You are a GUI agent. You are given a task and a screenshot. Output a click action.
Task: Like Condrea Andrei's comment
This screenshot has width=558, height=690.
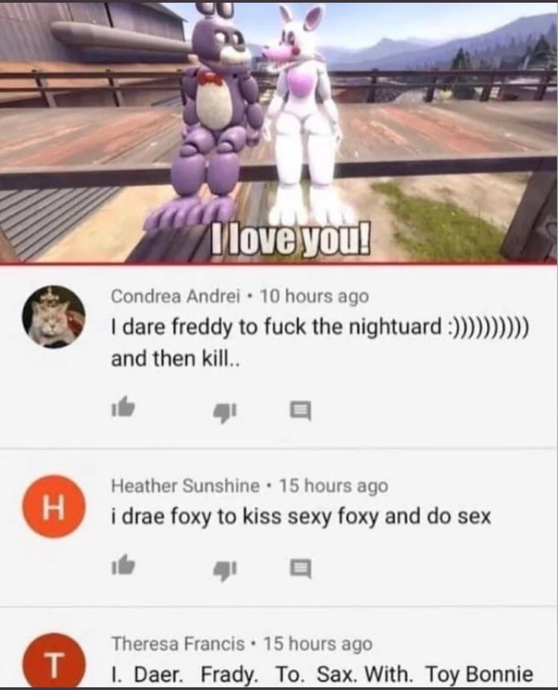[x=123, y=407]
